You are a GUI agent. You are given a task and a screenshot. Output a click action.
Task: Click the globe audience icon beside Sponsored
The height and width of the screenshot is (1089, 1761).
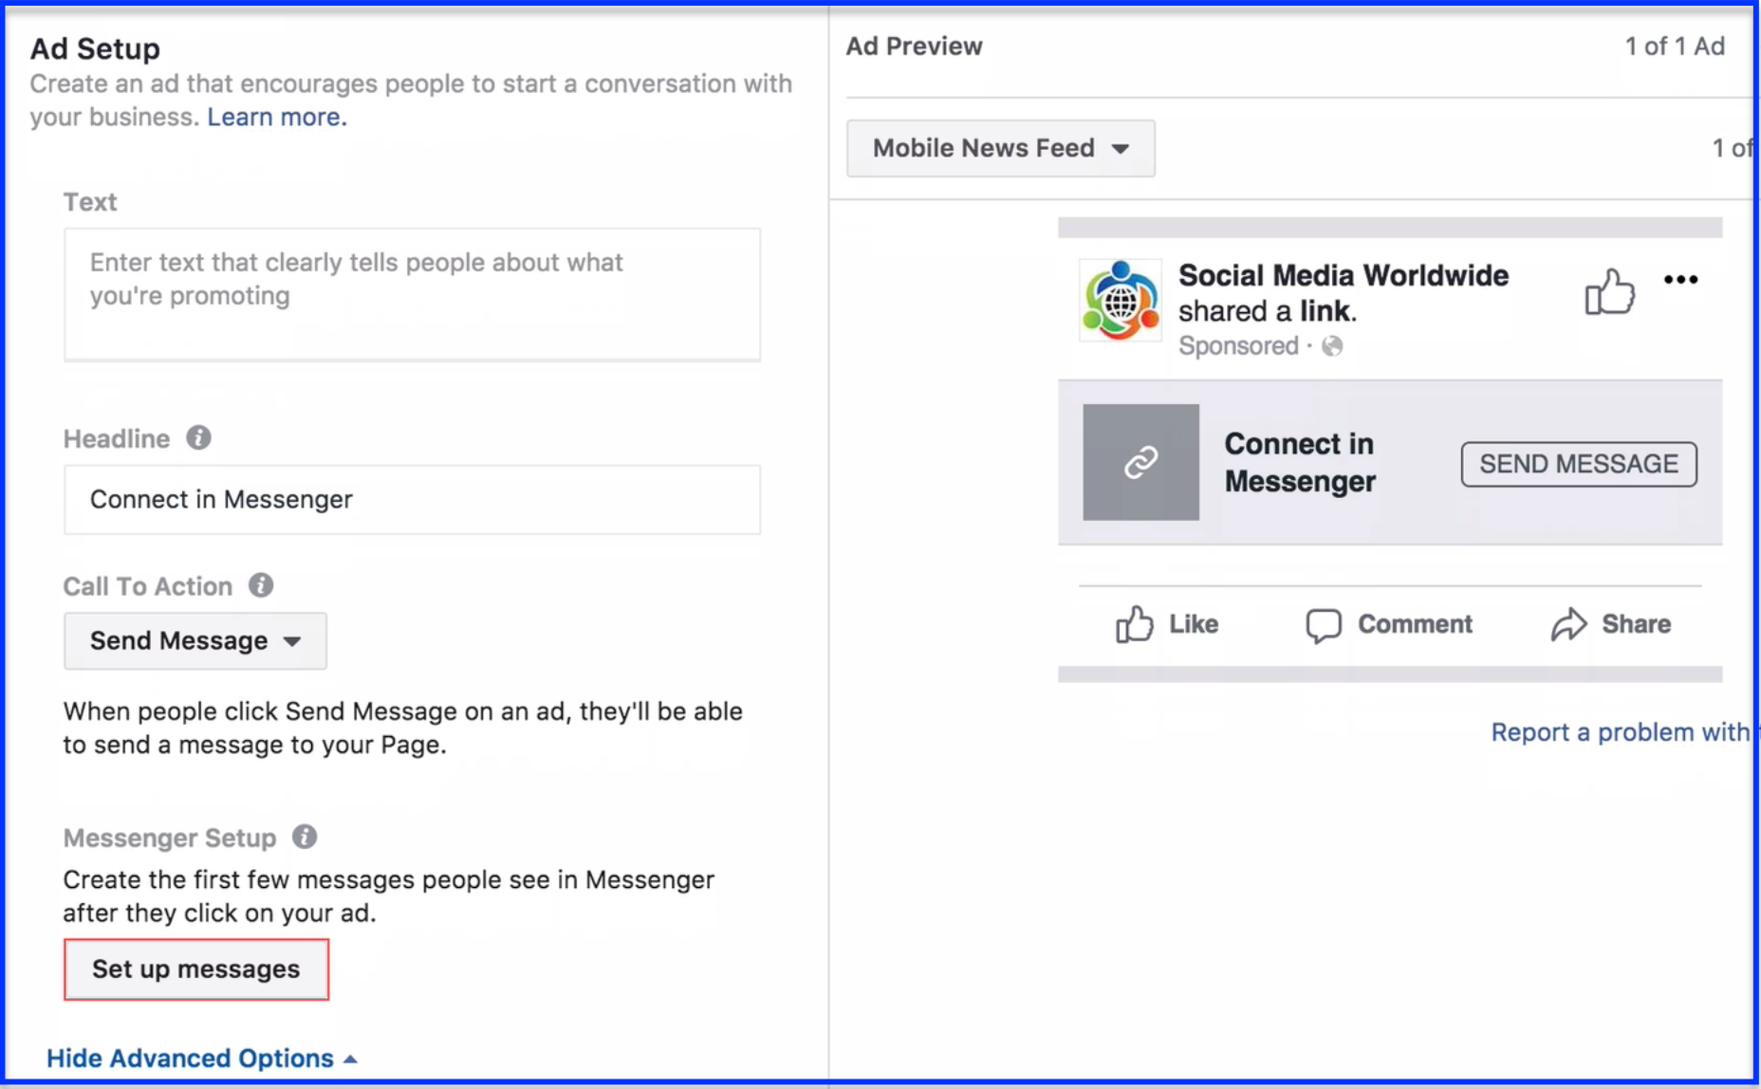[x=1332, y=346]
